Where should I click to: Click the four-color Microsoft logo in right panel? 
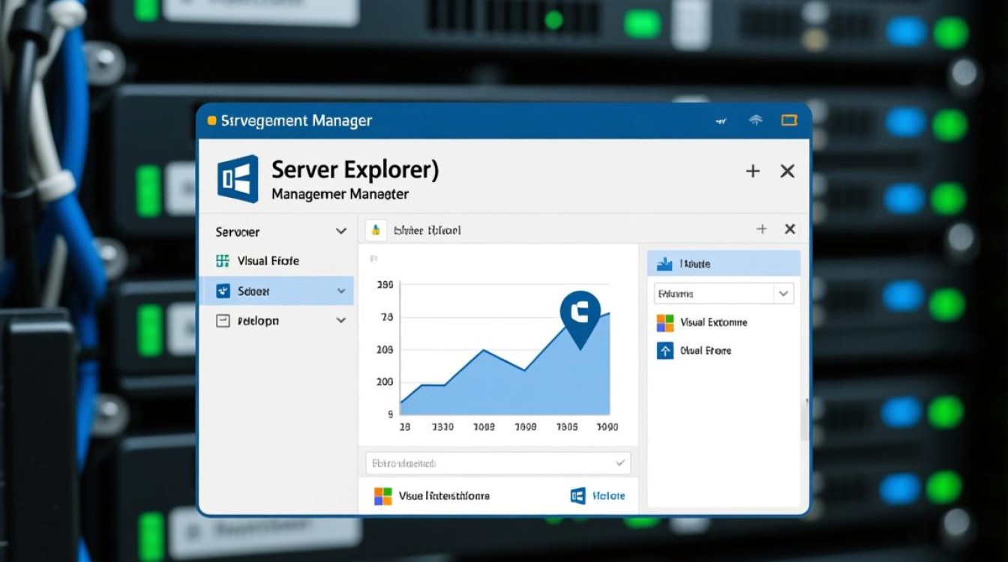[x=665, y=322]
